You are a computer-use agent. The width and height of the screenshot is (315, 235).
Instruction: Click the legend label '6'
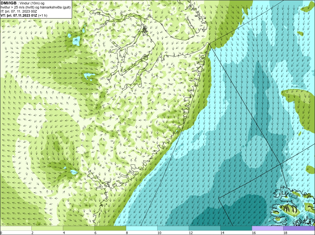point(95,233)
